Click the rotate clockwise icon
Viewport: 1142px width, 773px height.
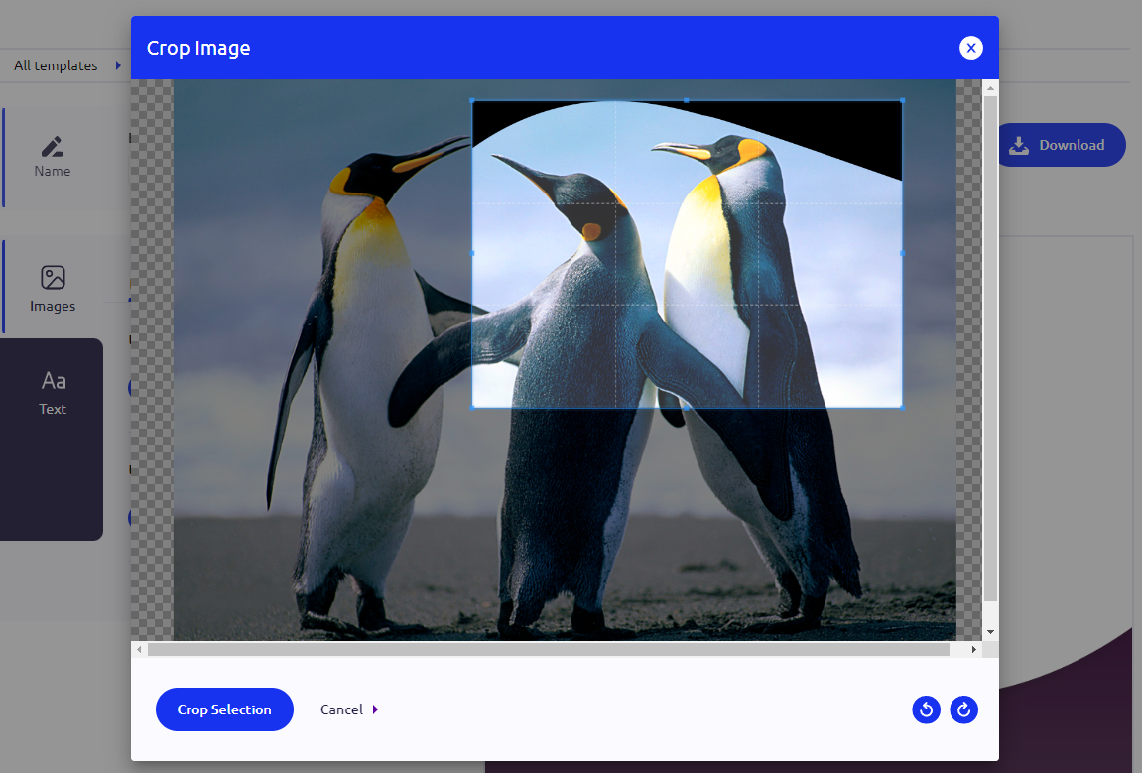[963, 709]
